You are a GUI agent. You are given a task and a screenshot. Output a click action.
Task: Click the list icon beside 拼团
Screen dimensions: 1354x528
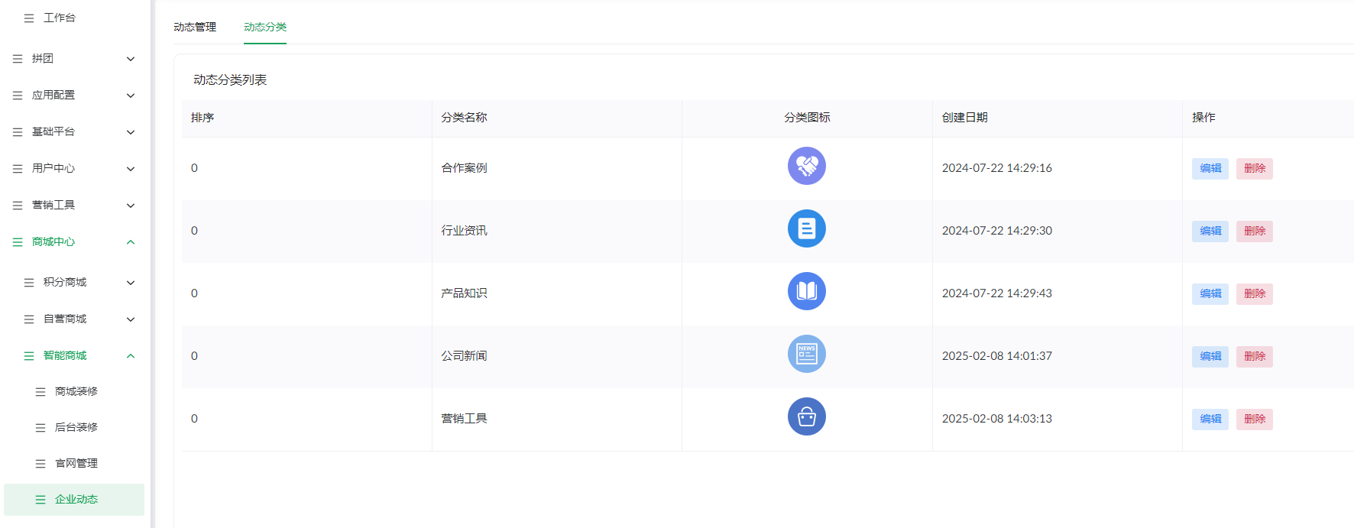pos(18,58)
